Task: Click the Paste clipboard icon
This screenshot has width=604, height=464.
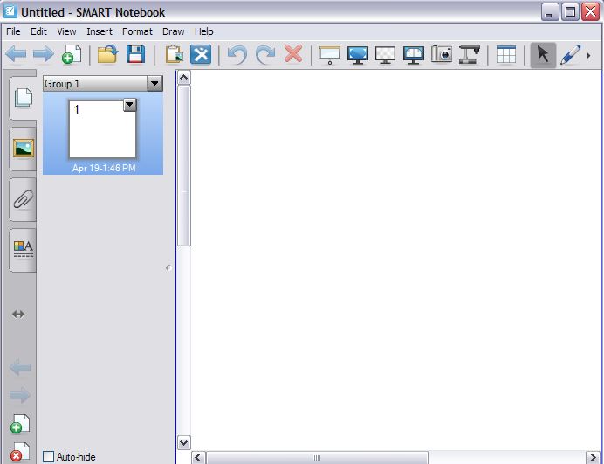Action: [174, 54]
